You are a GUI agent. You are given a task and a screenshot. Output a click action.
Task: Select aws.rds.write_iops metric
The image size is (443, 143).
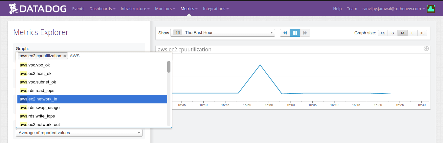click(x=92, y=116)
